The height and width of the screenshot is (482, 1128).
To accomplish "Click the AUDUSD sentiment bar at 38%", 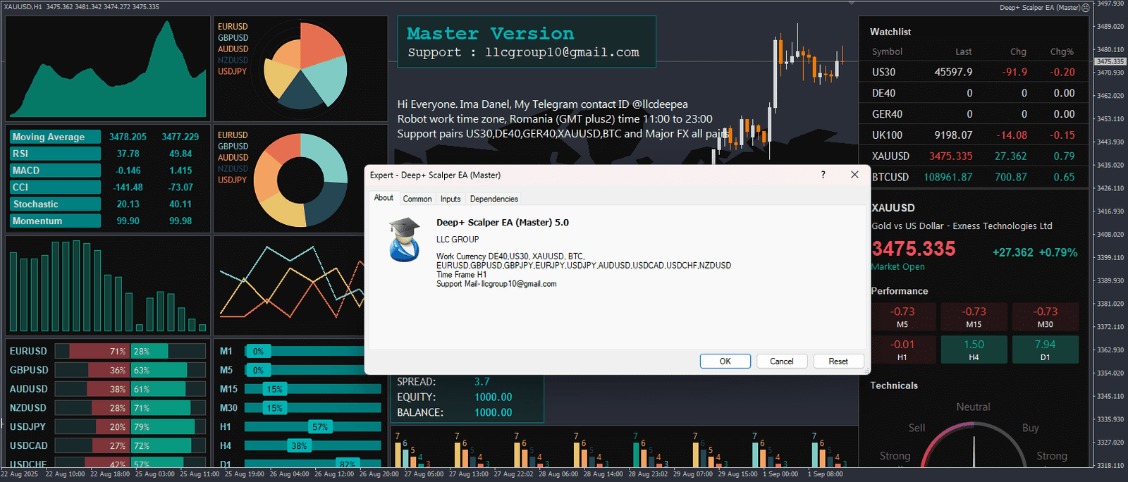I will [x=130, y=389].
